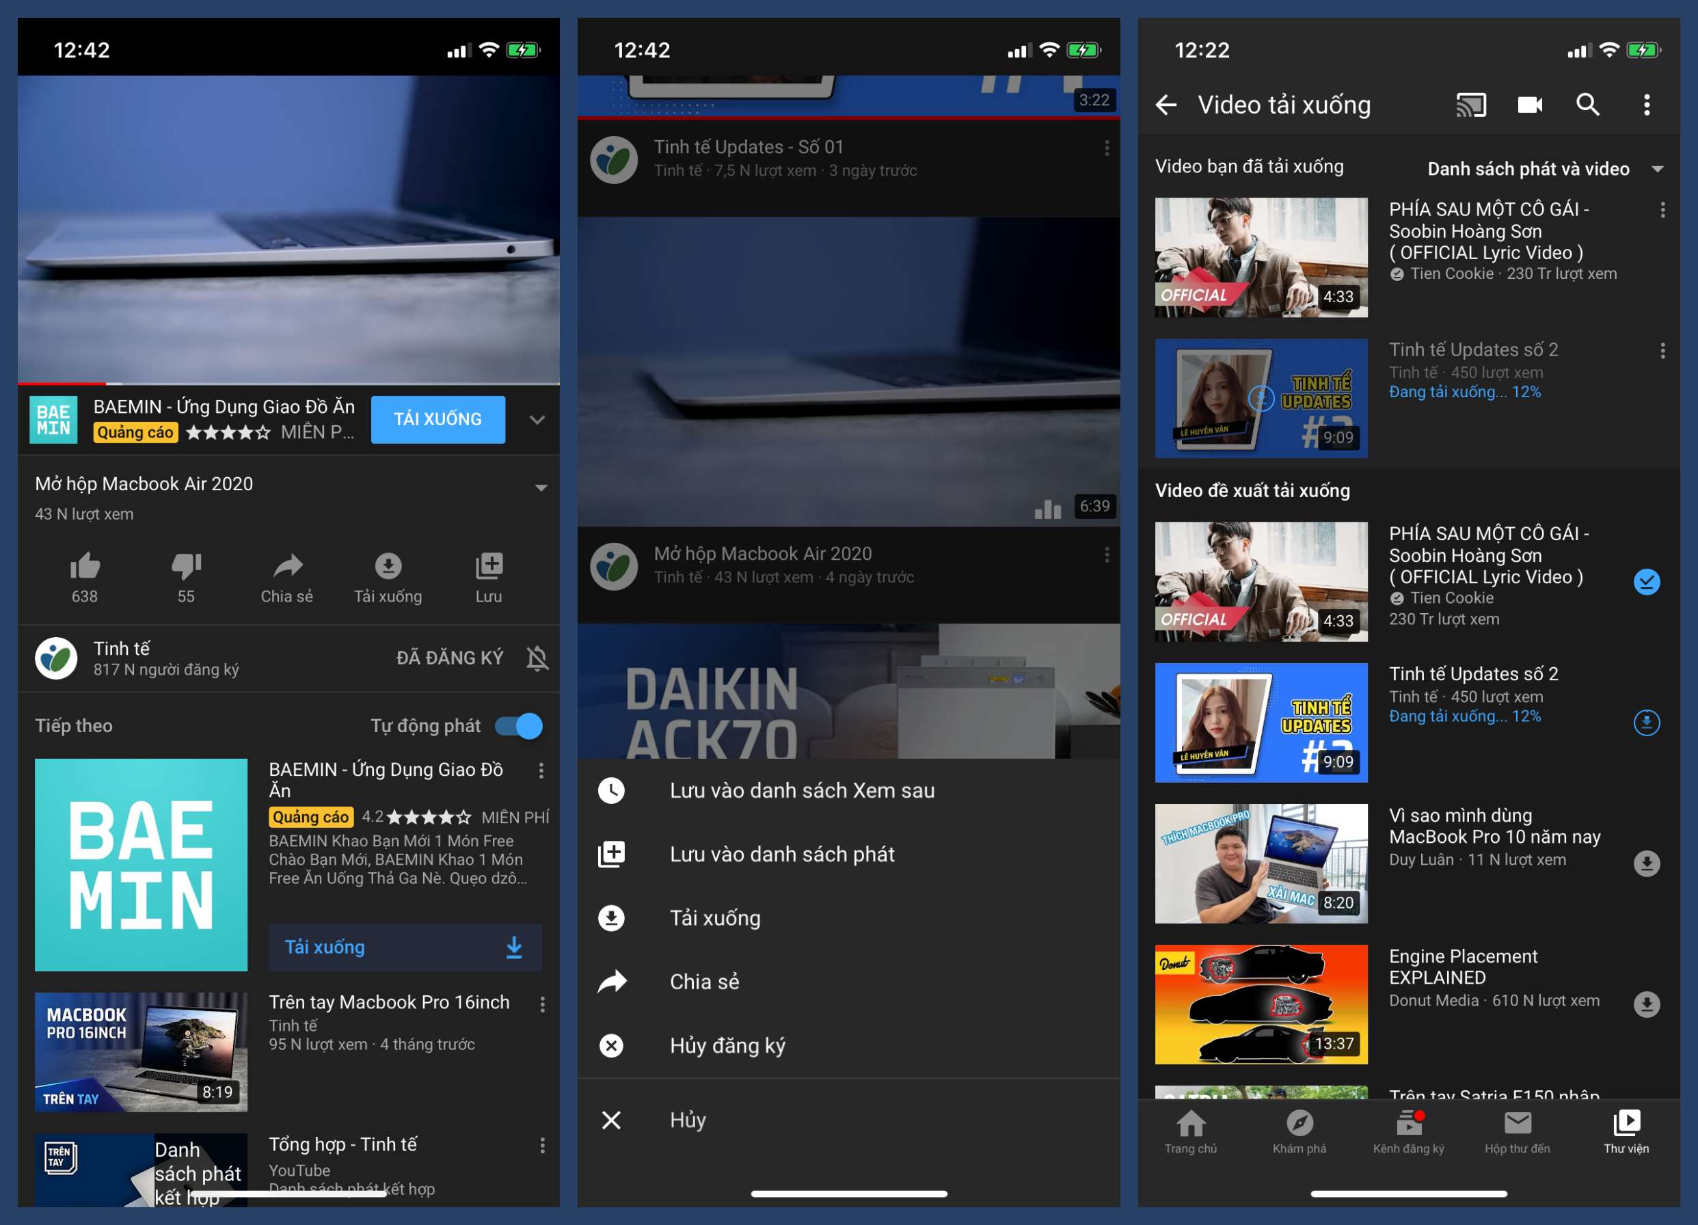
Task: Expand the BAEMIN ad chevron
Action: click(537, 419)
